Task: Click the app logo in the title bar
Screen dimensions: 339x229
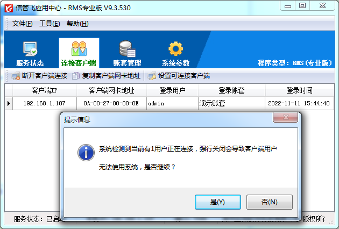Action: coord(9,8)
